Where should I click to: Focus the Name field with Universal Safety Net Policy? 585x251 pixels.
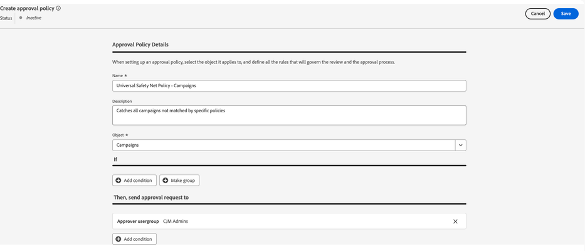[x=289, y=85]
